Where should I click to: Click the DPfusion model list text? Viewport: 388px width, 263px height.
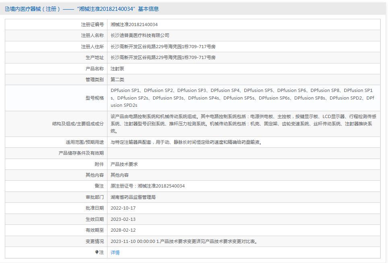coord(242,98)
